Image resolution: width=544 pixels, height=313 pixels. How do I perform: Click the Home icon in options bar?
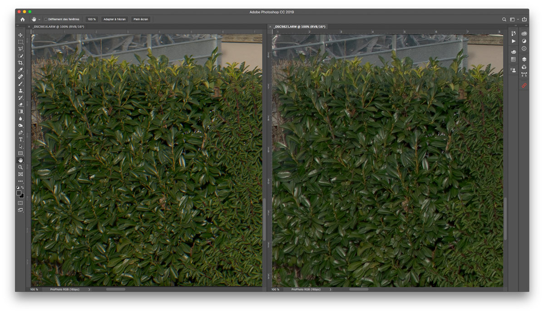coord(23,20)
